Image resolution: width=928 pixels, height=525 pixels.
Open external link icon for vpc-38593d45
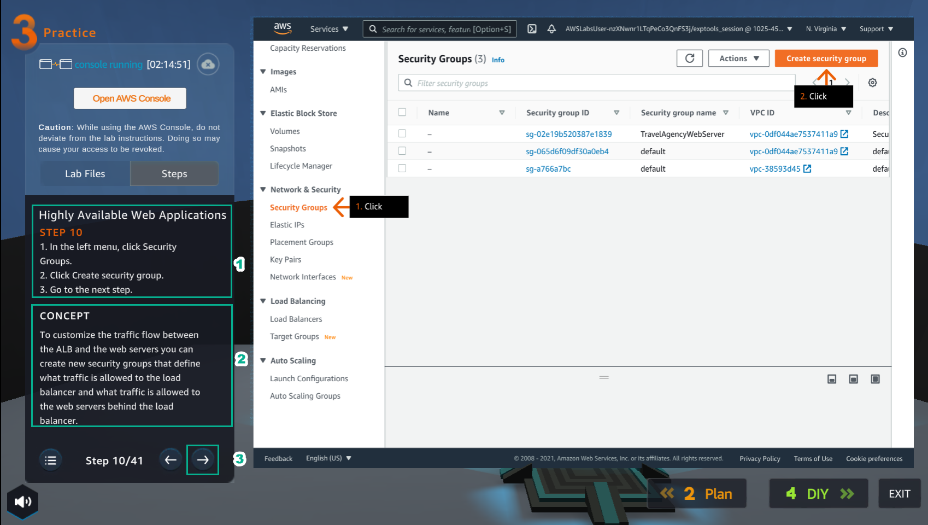[x=807, y=169]
